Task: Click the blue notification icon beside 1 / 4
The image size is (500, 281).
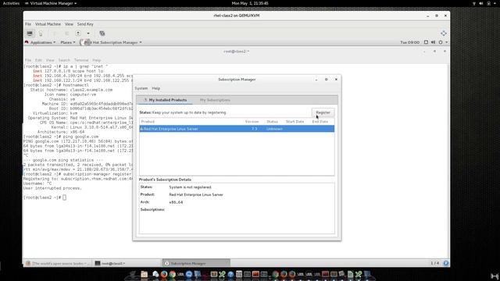Action: pos(446,263)
